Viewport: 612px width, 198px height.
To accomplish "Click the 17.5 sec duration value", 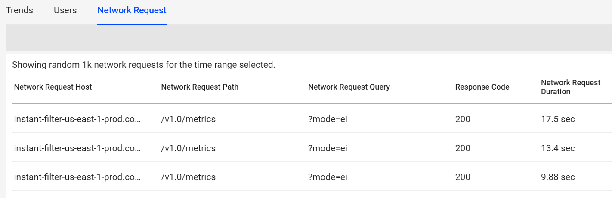I will click(558, 119).
